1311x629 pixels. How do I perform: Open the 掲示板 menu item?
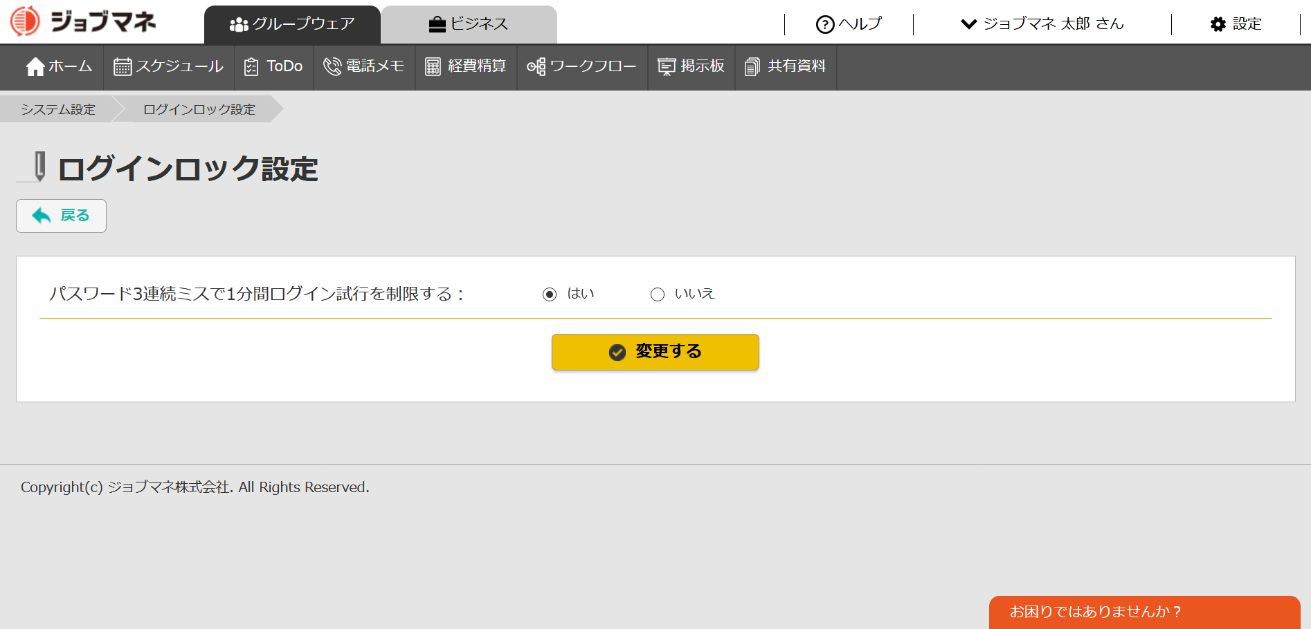point(691,67)
